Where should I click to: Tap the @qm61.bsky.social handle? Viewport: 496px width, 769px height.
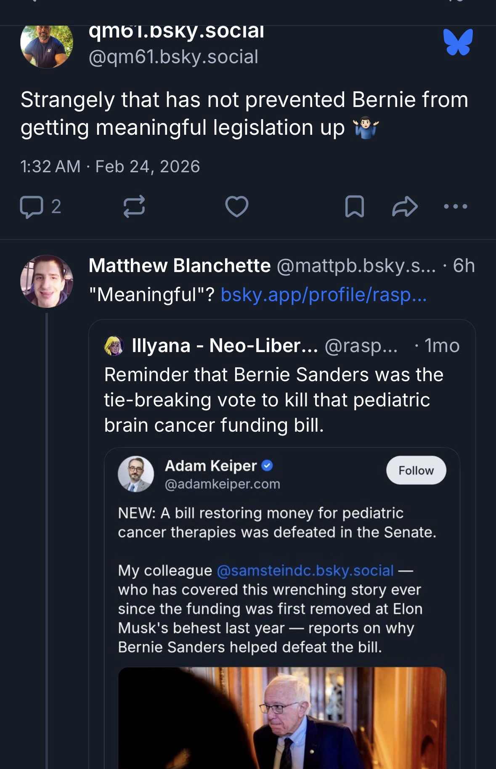(173, 57)
